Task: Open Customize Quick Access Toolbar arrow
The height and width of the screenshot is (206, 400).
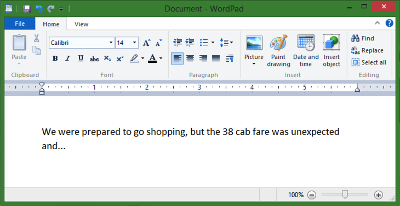Action: 61,9
